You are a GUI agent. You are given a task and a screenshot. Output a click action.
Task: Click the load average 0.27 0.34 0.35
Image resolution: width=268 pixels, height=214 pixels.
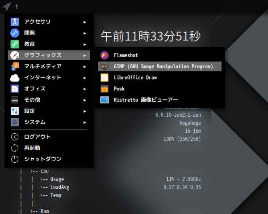click(x=182, y=187)
